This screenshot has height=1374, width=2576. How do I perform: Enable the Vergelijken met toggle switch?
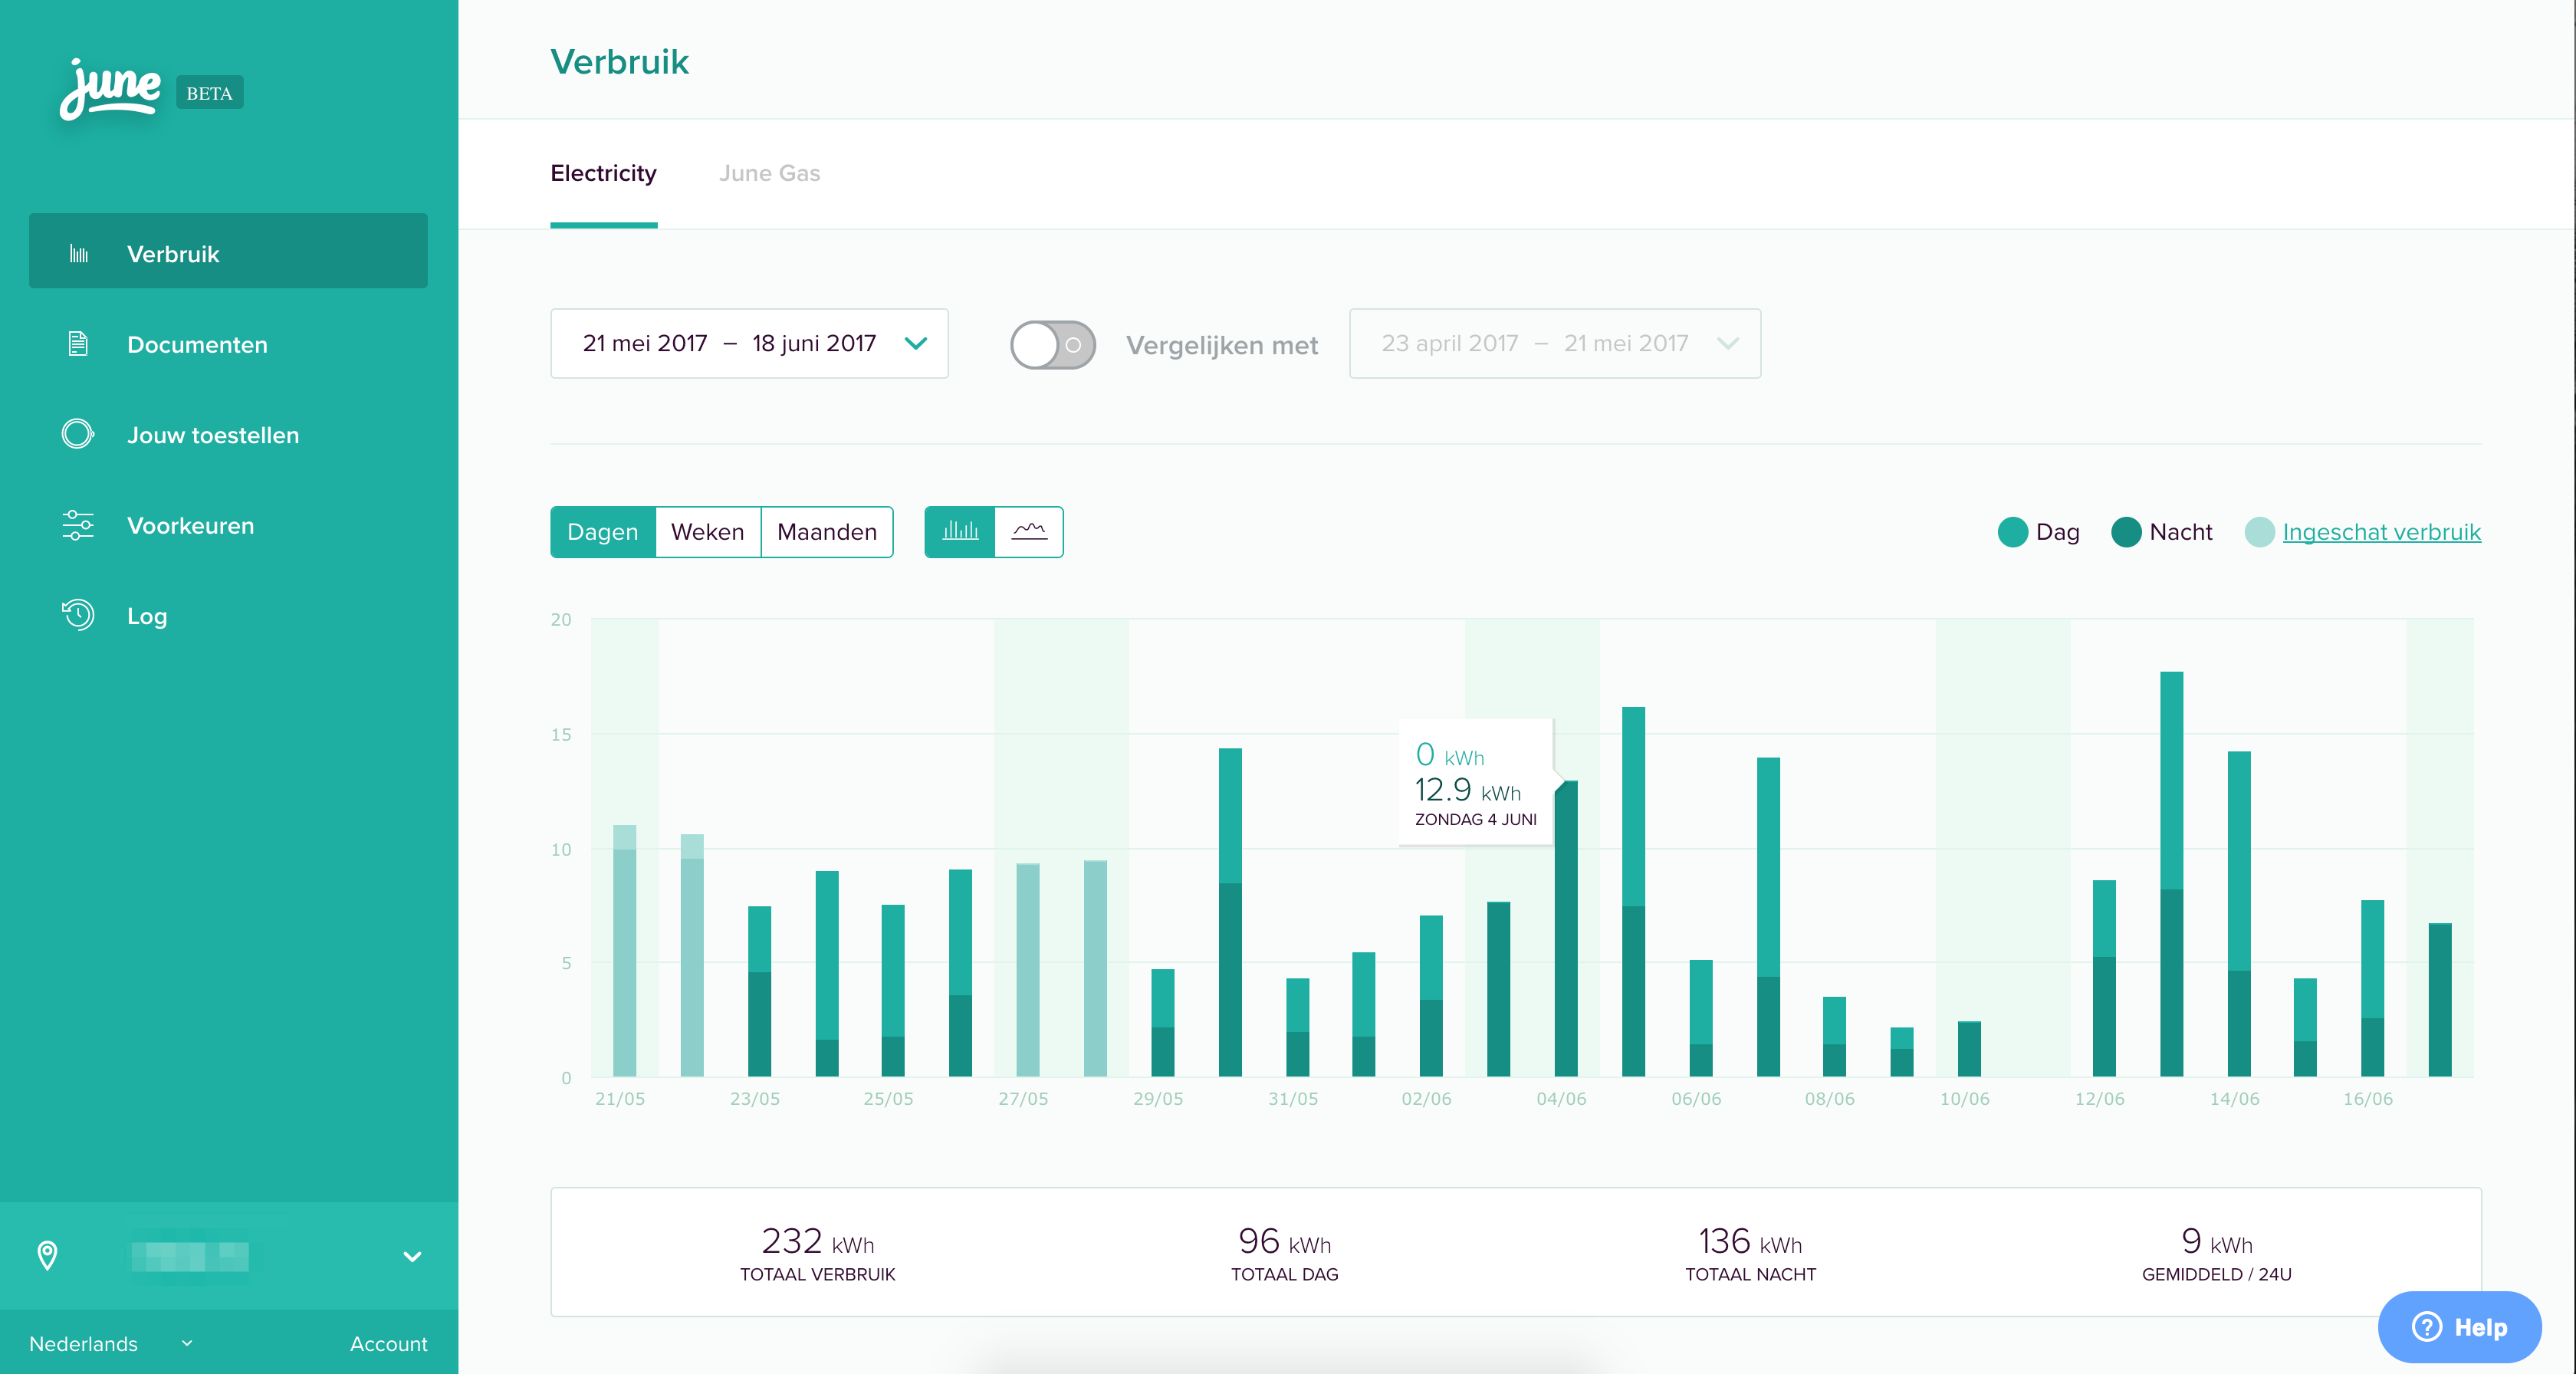(x=1052, y=345)
